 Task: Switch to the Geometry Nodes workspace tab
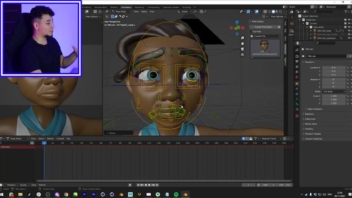(171, 7)
